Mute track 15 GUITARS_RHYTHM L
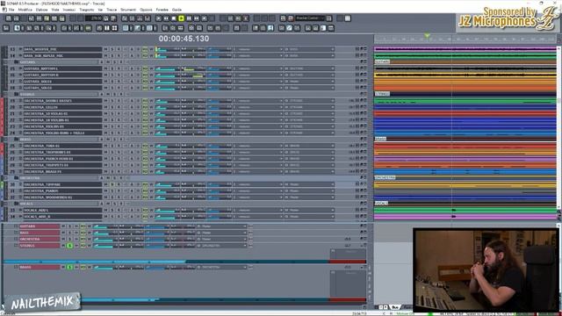The height and width of the screenshot is (316, 562). click(x=105, y=68)
